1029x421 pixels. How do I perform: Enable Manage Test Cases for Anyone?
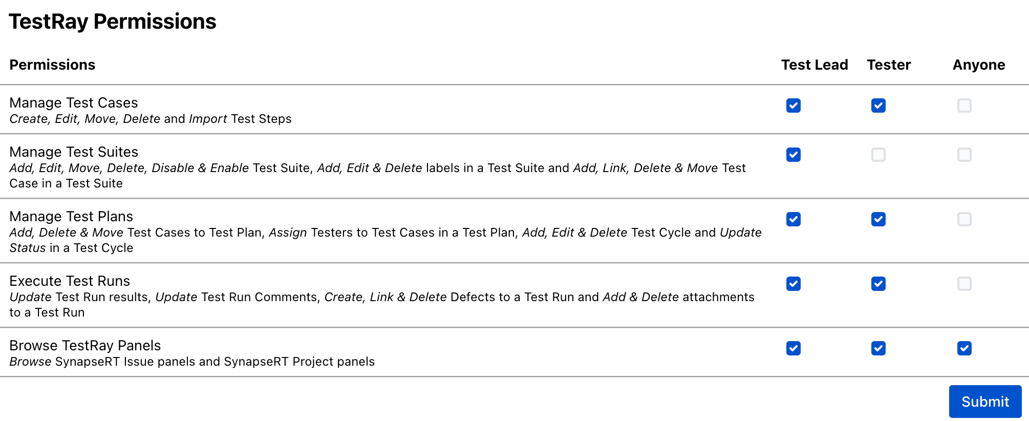[x=964, y=106]
